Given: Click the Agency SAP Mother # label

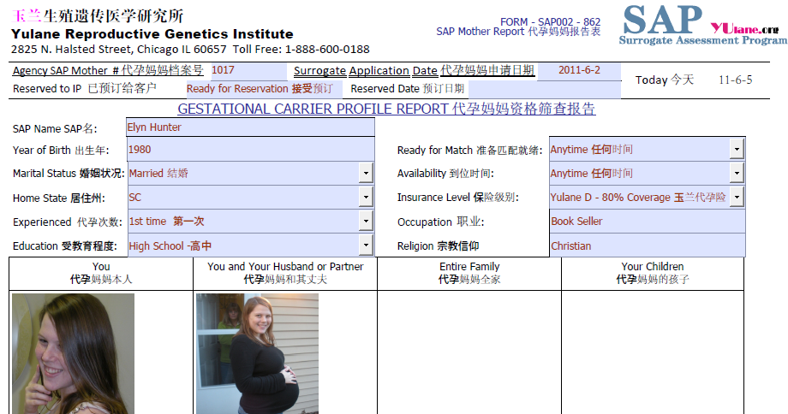Looking at the screenshot, I should 108,71.
